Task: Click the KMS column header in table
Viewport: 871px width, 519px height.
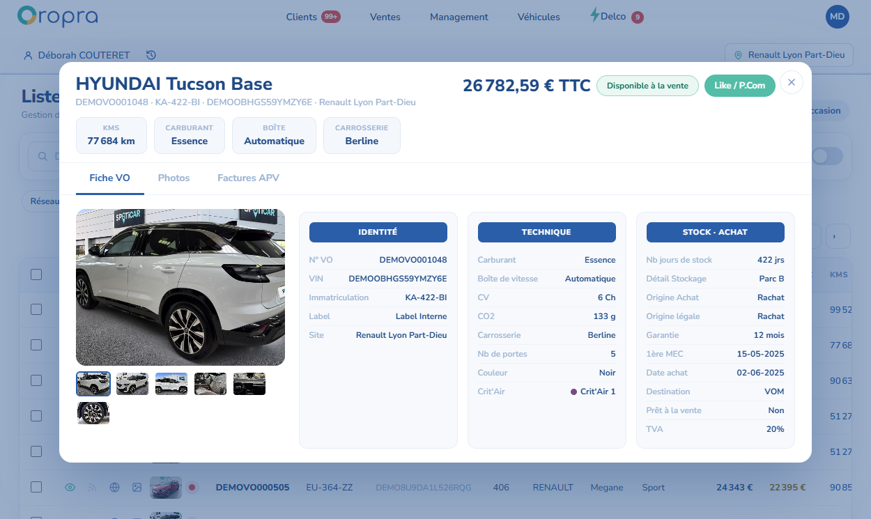Action: [x=839, y=274]
